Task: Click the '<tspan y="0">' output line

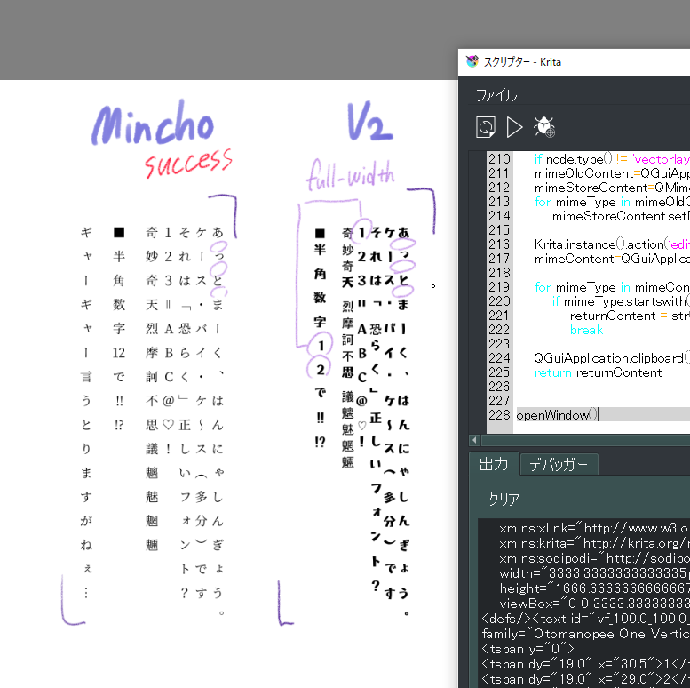Action: point(527,649)
